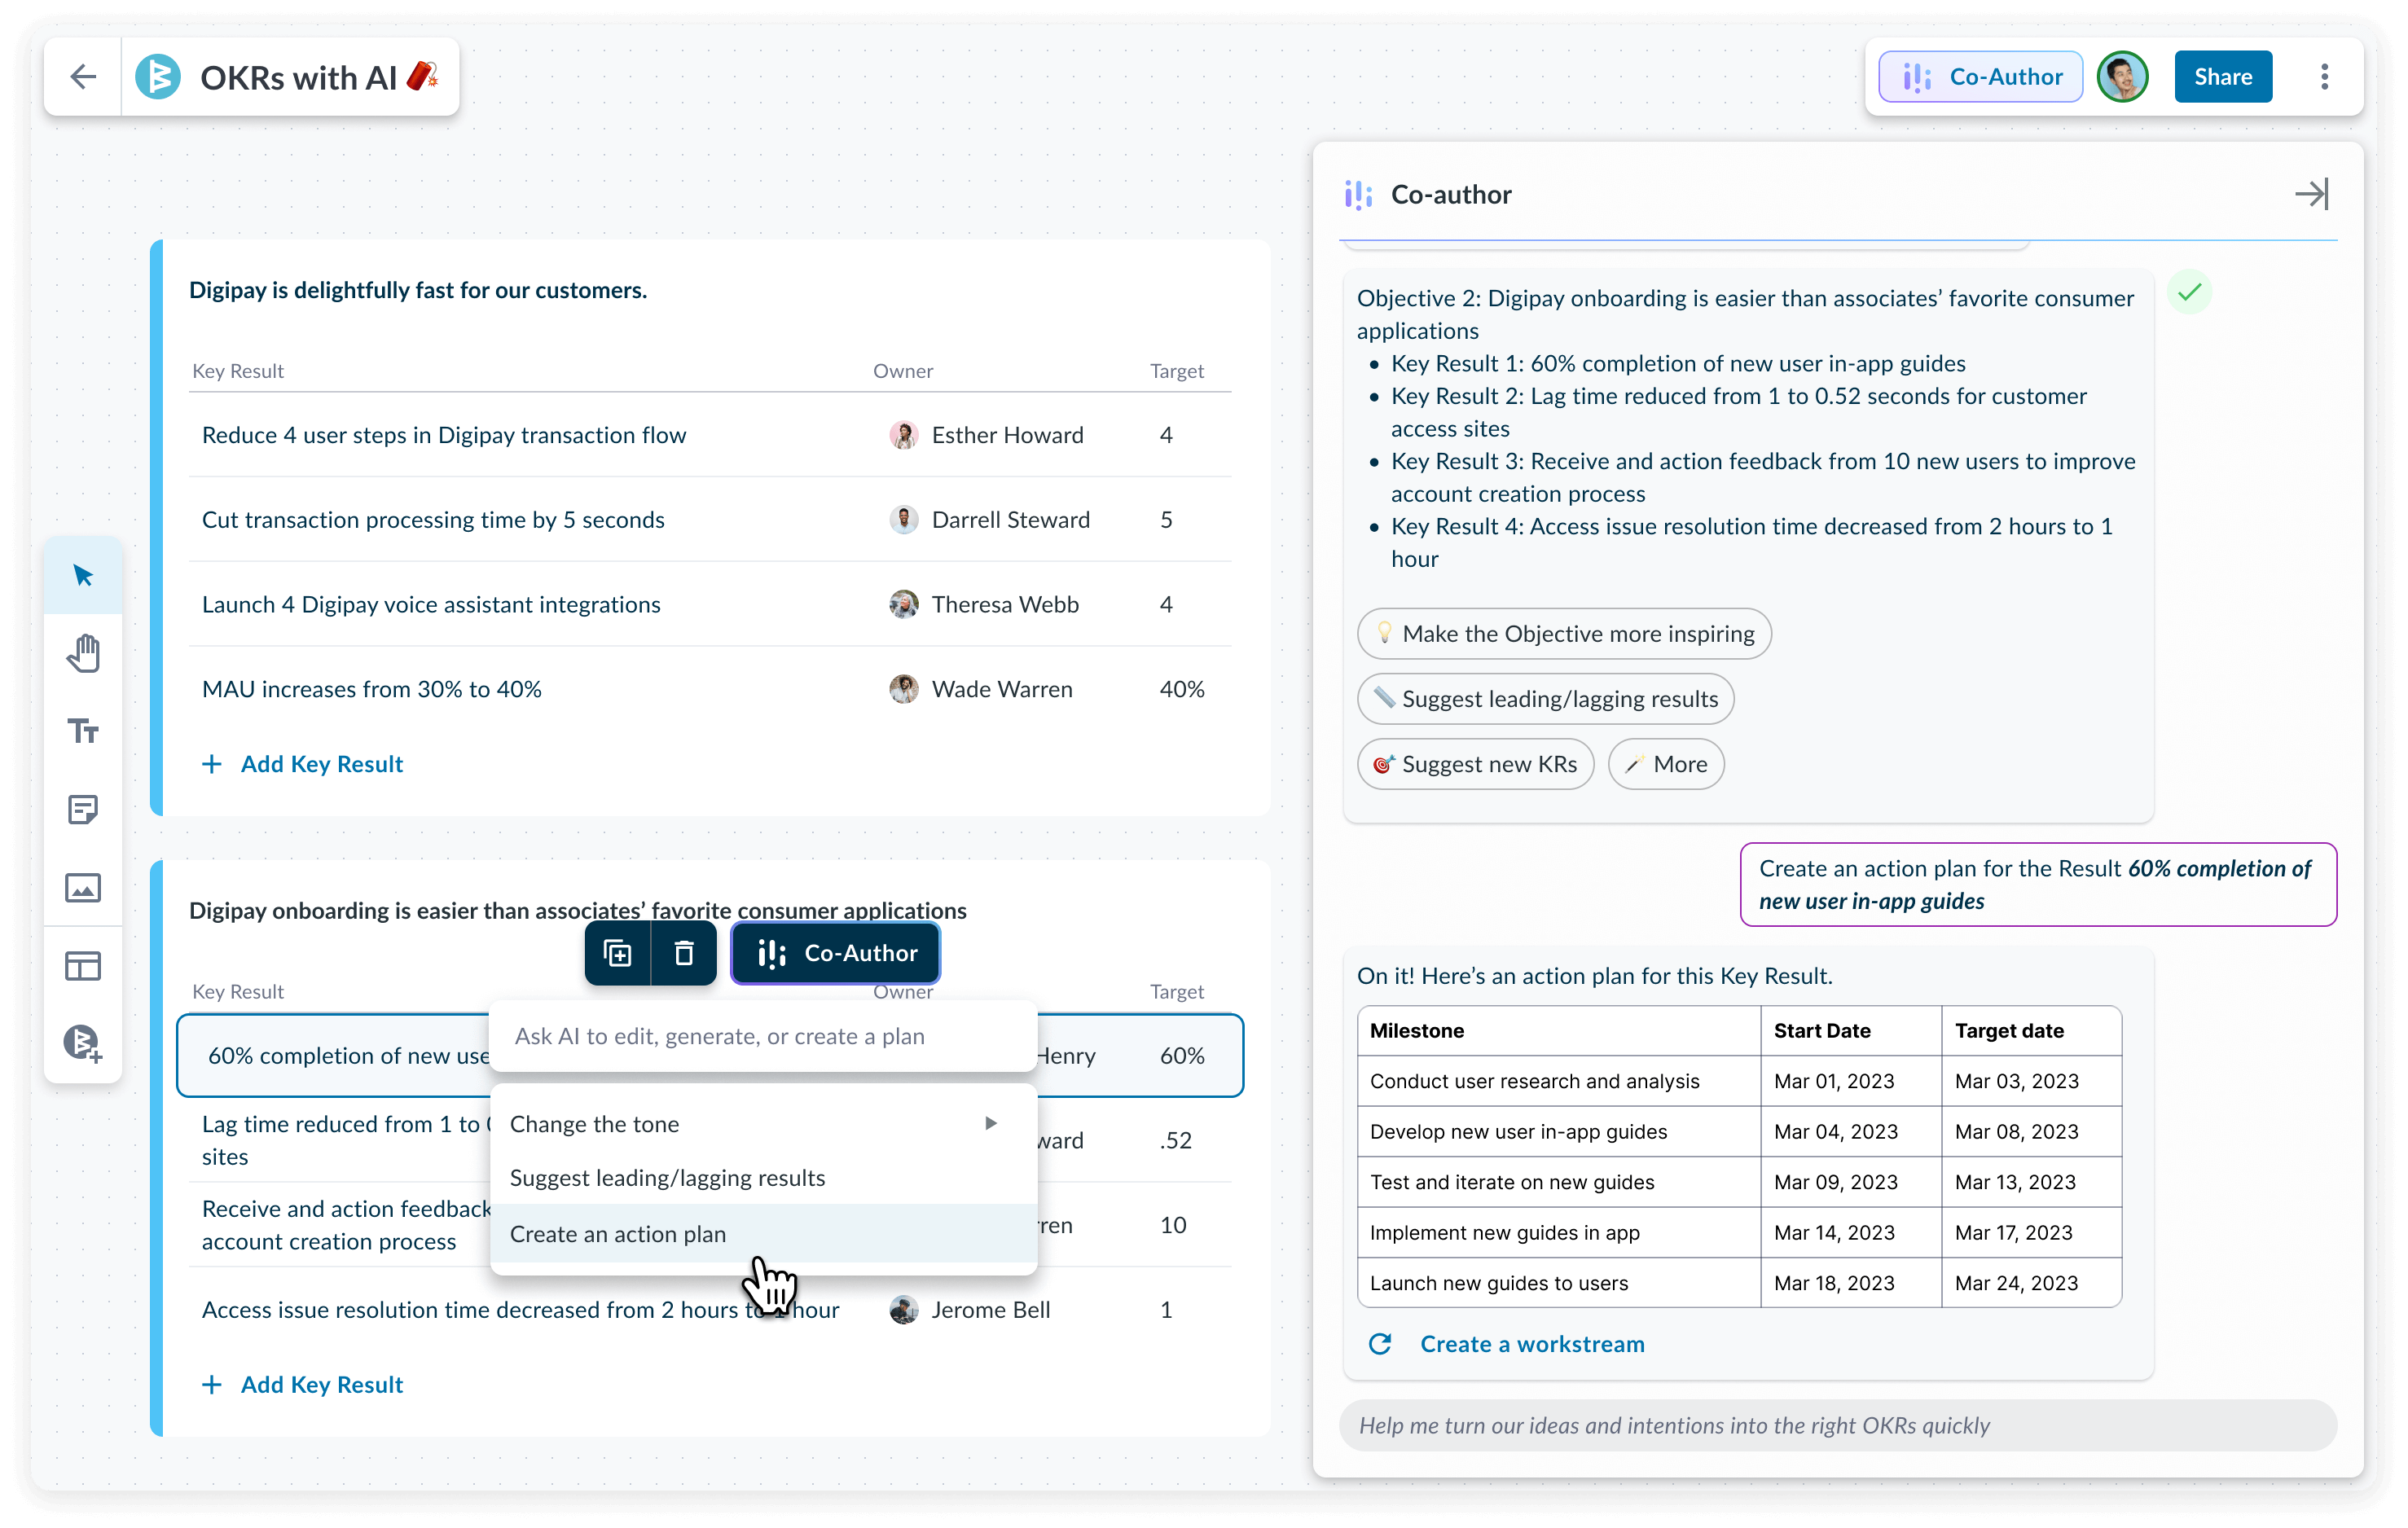Select the pointer cursor tool
This screenshot has width=2408, height=1528.
click(83, 575)
